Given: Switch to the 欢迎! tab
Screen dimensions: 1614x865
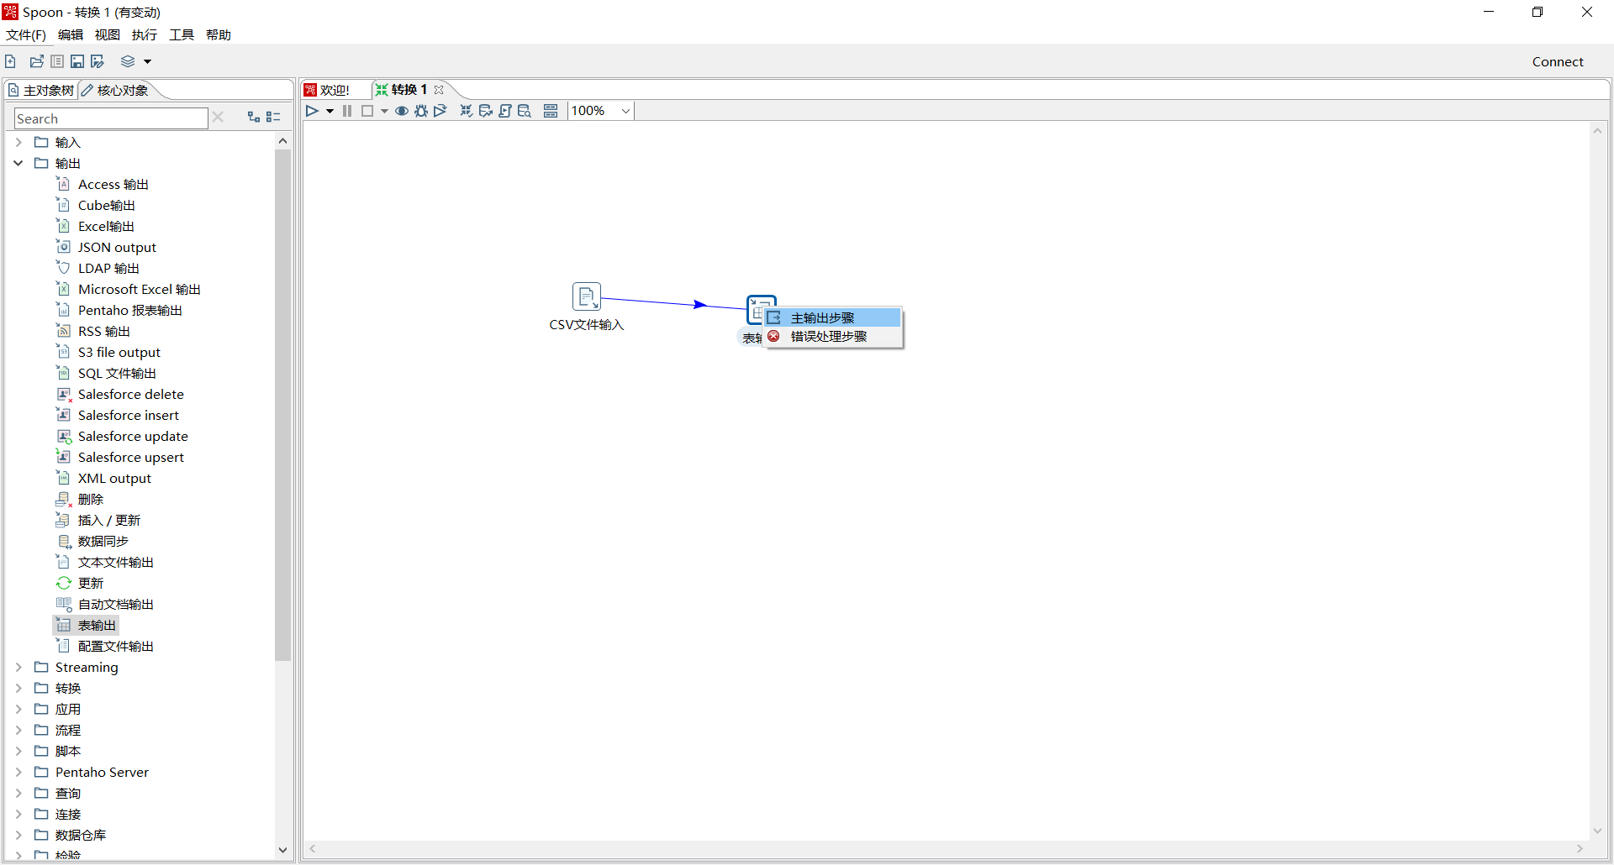Looking at the screenshot, I should [x=335, y=90].
